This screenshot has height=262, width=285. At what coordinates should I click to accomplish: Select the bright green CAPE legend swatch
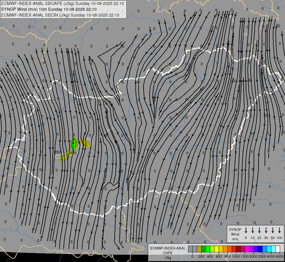tap(208, 249)
